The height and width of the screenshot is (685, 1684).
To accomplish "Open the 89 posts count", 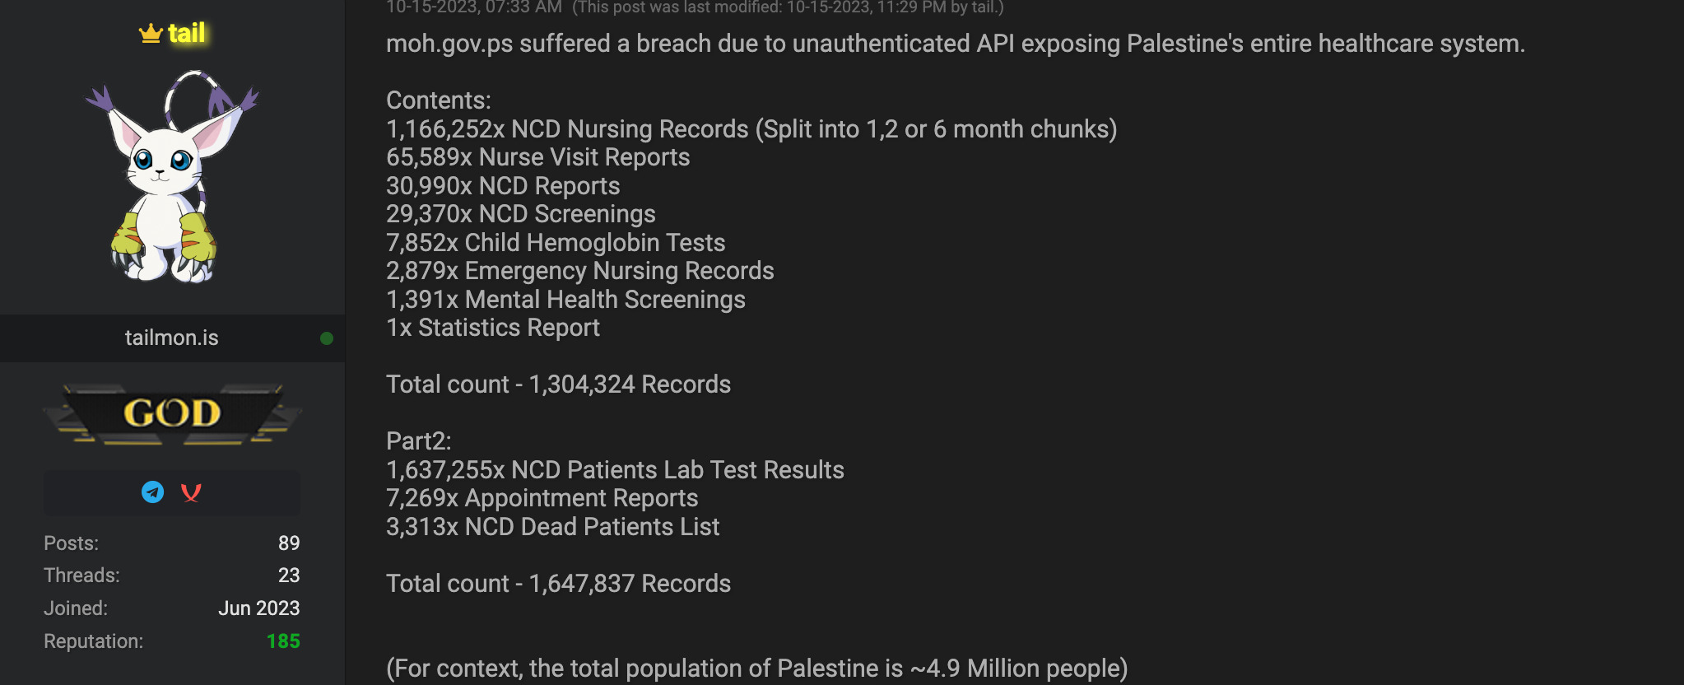I will click(x=289, y=543).
